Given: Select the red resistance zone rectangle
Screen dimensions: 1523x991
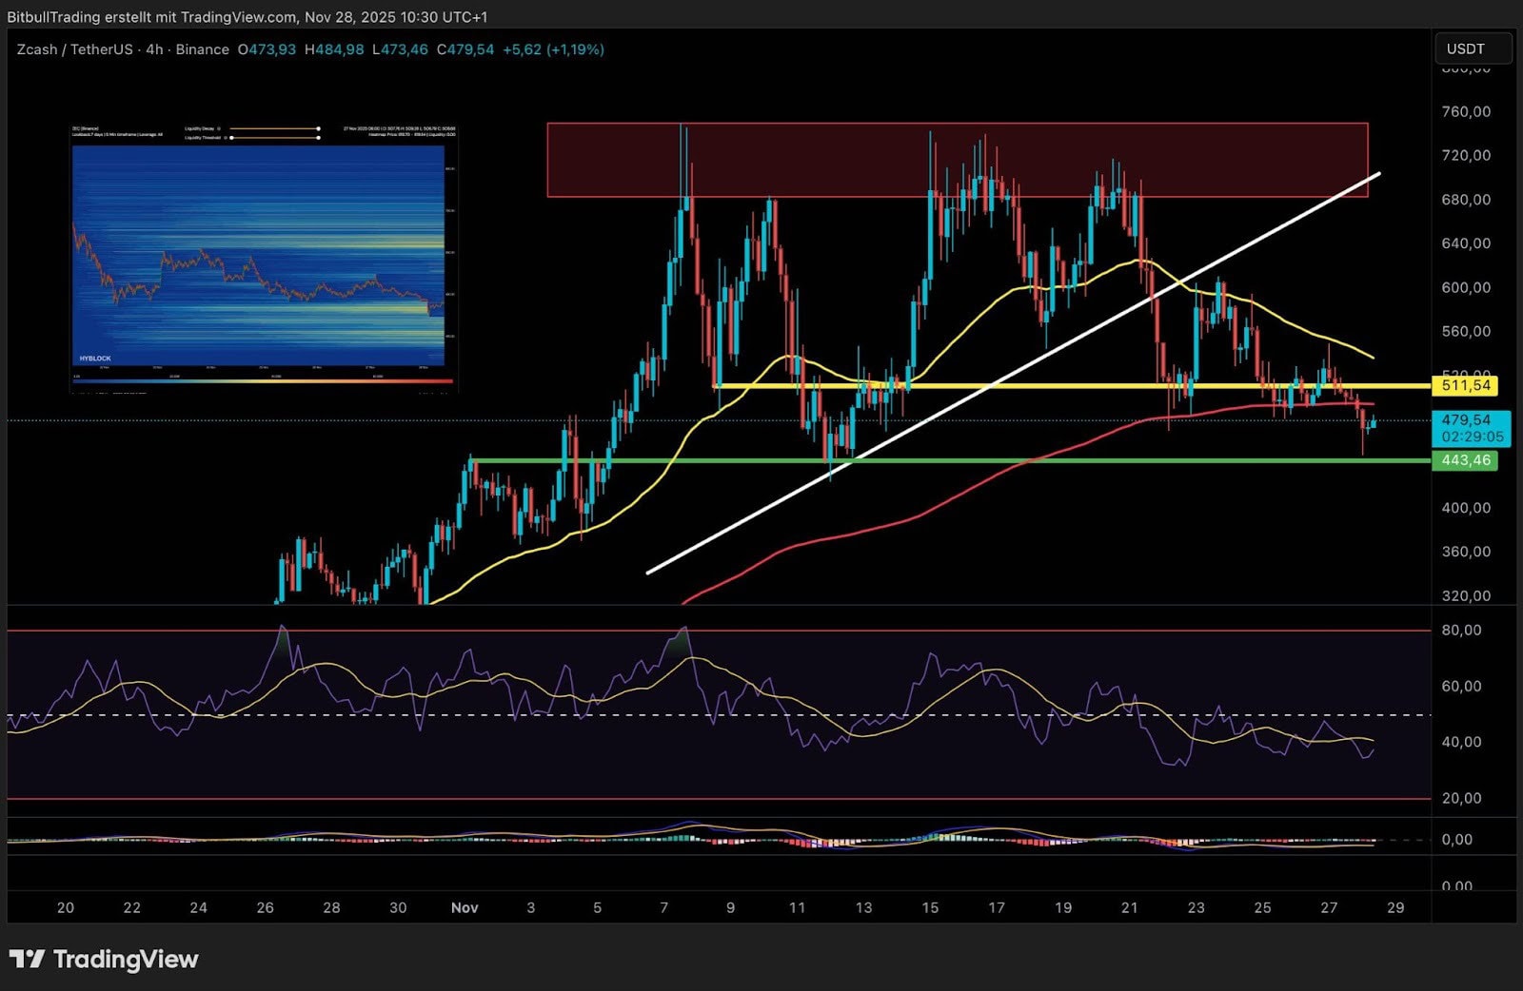Looking at the screenshot, I should click(957, 160).
